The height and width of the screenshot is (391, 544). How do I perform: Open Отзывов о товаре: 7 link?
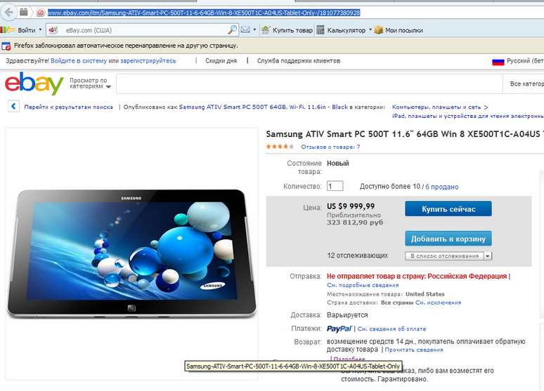click(x=330, y=147)
